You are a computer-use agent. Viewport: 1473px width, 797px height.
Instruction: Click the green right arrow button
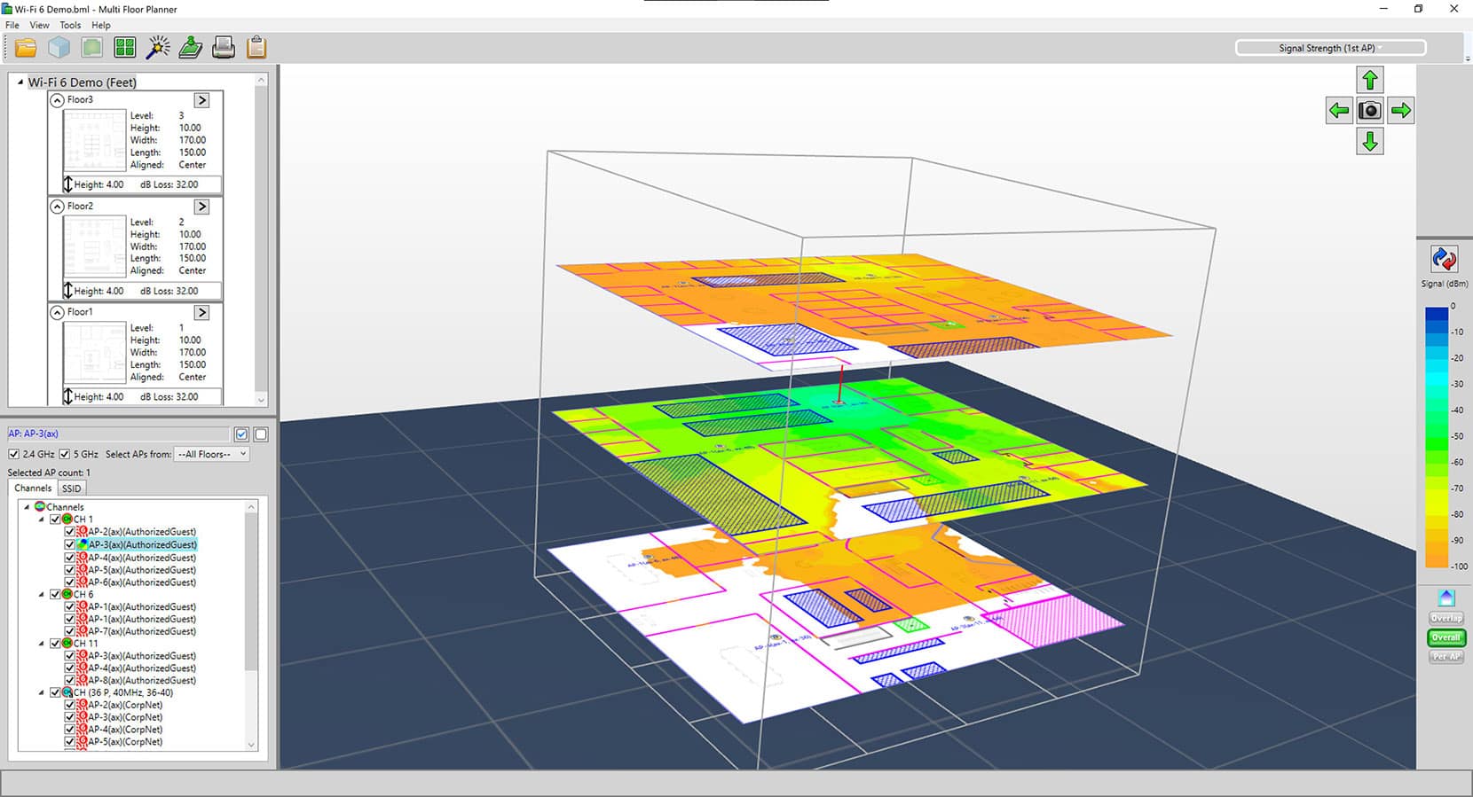click(x=1401, y=111)
